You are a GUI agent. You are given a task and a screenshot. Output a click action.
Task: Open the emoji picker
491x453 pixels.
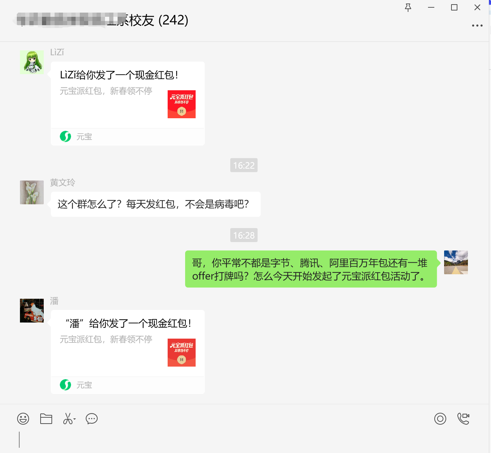pyautogui.click(x=23, y=419)
